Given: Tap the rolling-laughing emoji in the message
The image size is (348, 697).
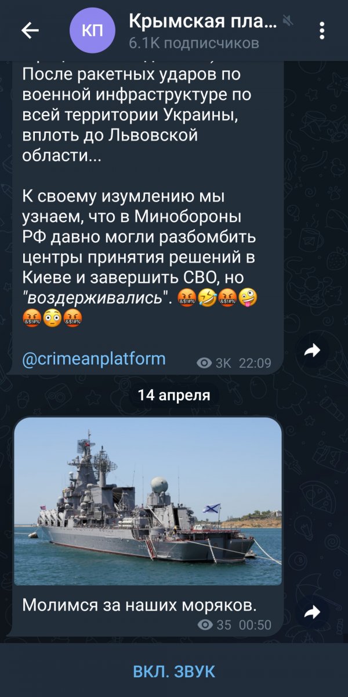Looking at the screenshot, I should click(x=206, y=299).
